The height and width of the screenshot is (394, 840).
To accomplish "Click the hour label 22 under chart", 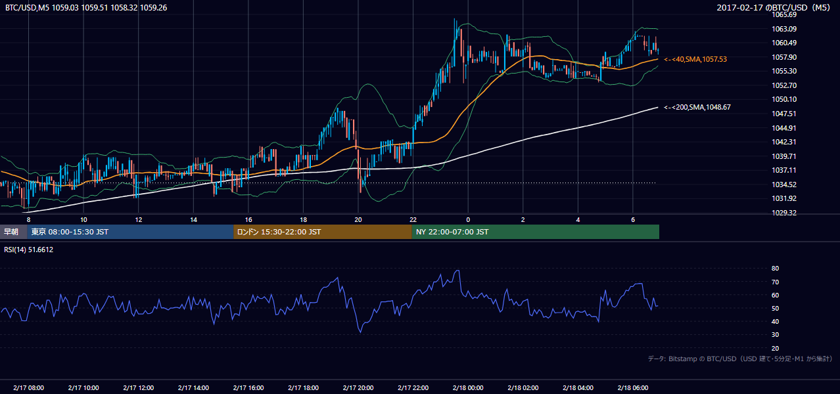I will coord(413,219).
